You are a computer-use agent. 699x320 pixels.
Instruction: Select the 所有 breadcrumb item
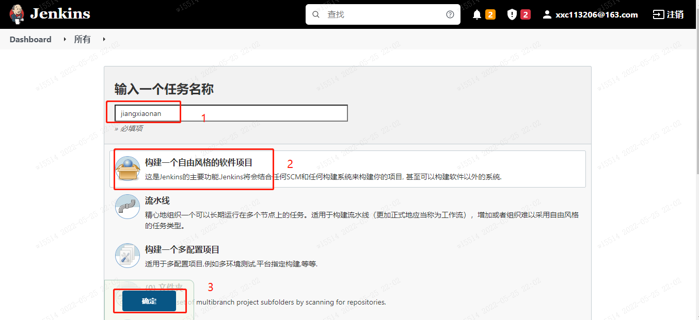pos(82,39)
